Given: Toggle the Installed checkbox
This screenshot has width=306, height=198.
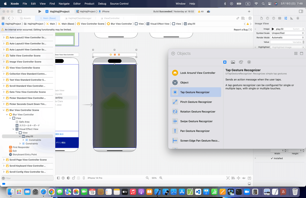Looking at the screenshot, I should point(272,158).
